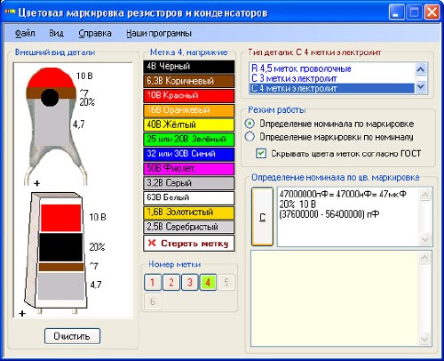444x361 pixels.
Task: Open the Справка menu
Action: (95, 33)
